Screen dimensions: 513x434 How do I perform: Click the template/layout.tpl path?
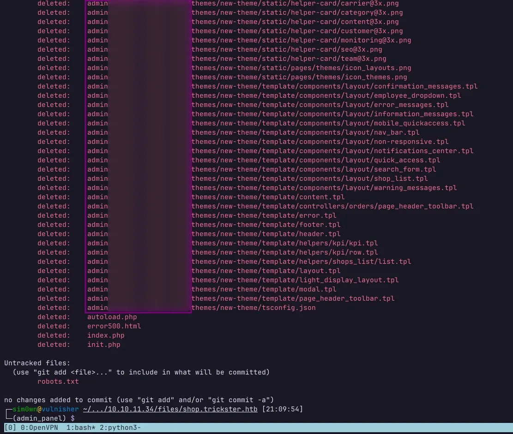(x=266, y=271)
